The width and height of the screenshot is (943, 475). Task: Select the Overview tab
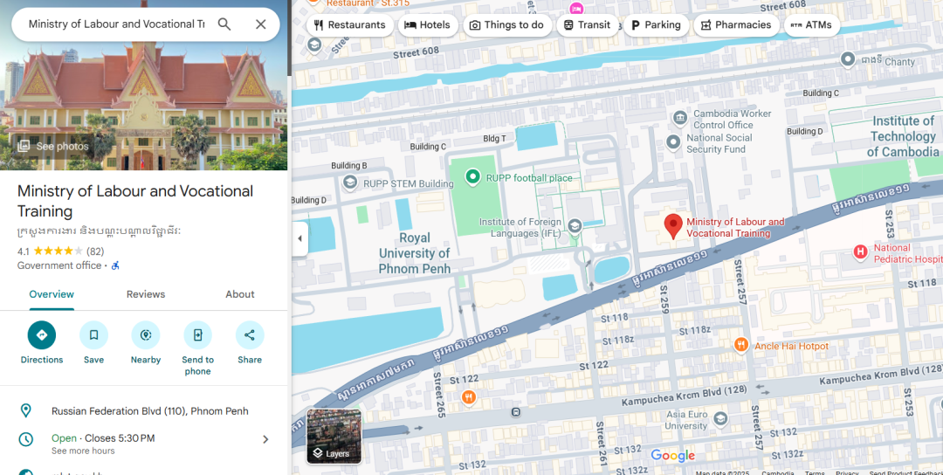click(x=52, y=294)
